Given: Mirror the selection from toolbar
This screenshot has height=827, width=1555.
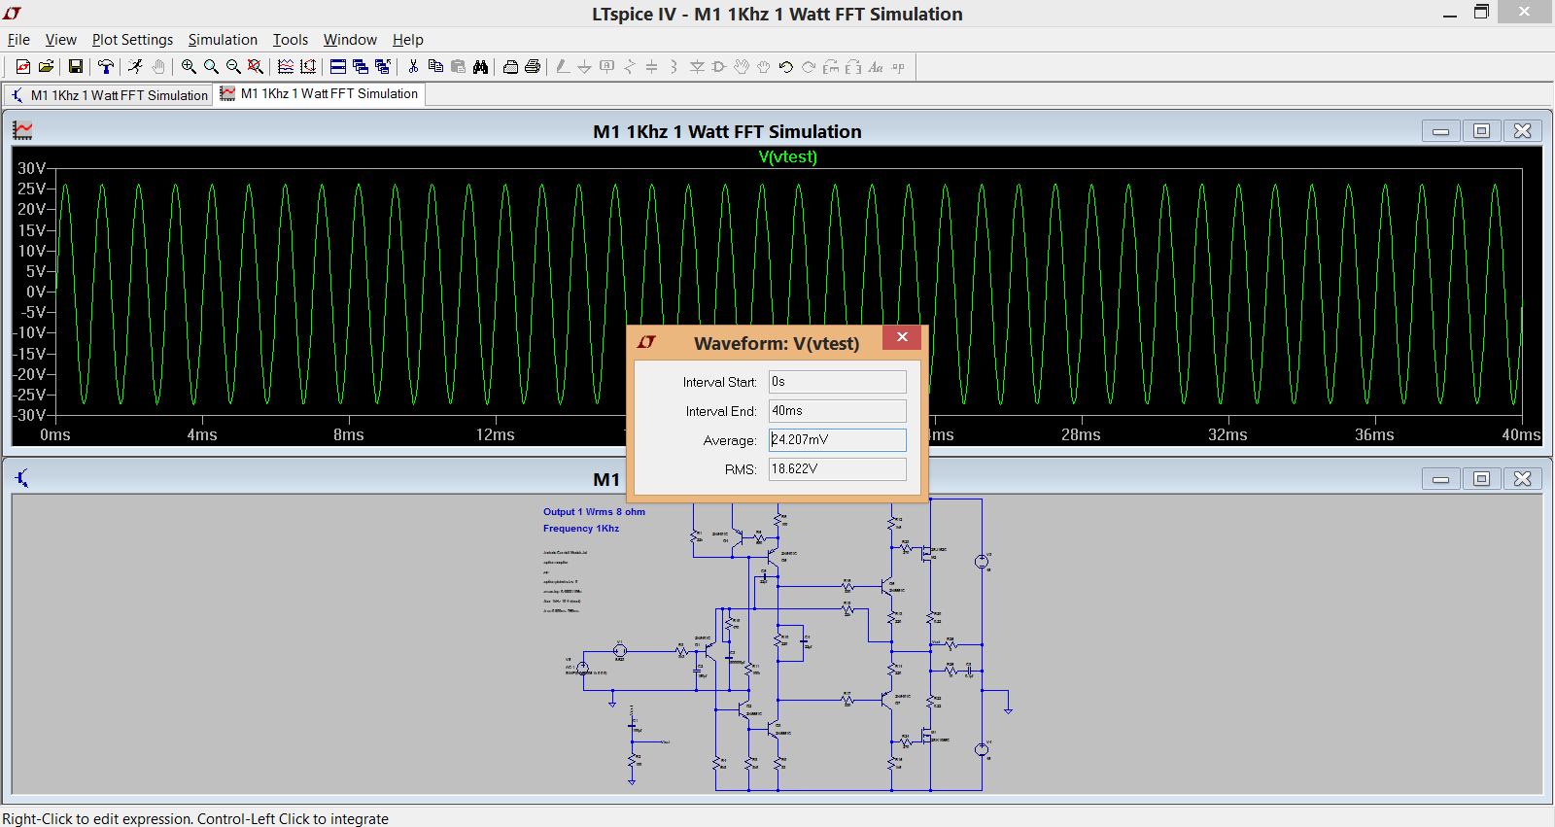Looking at the screenshot, I should [x=853, y=67].
